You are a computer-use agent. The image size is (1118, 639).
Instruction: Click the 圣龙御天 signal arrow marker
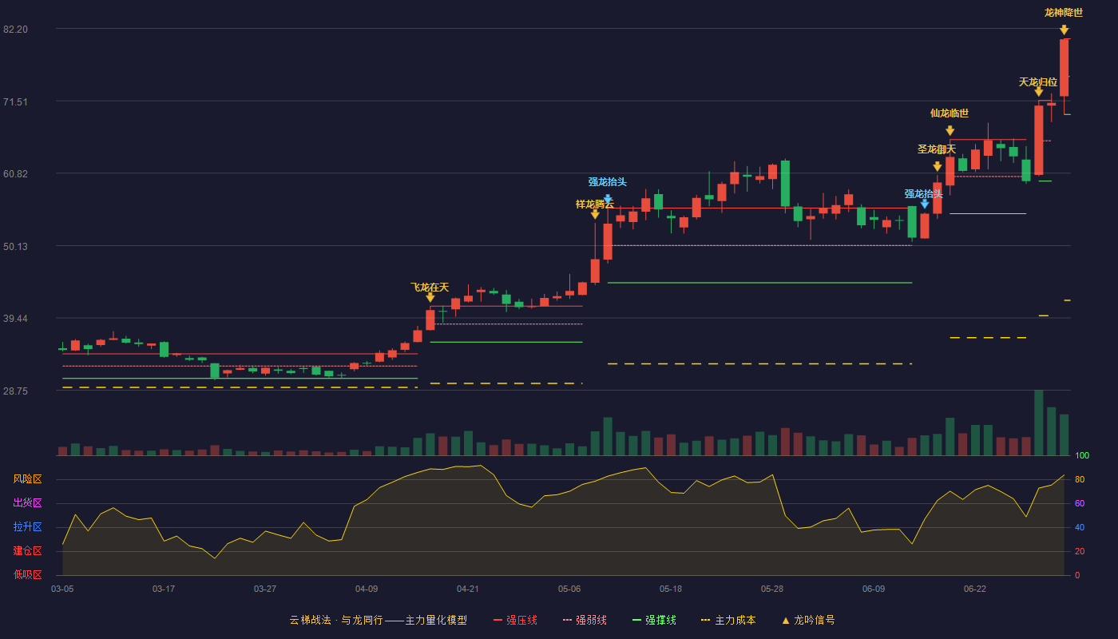tap(937, 166)
